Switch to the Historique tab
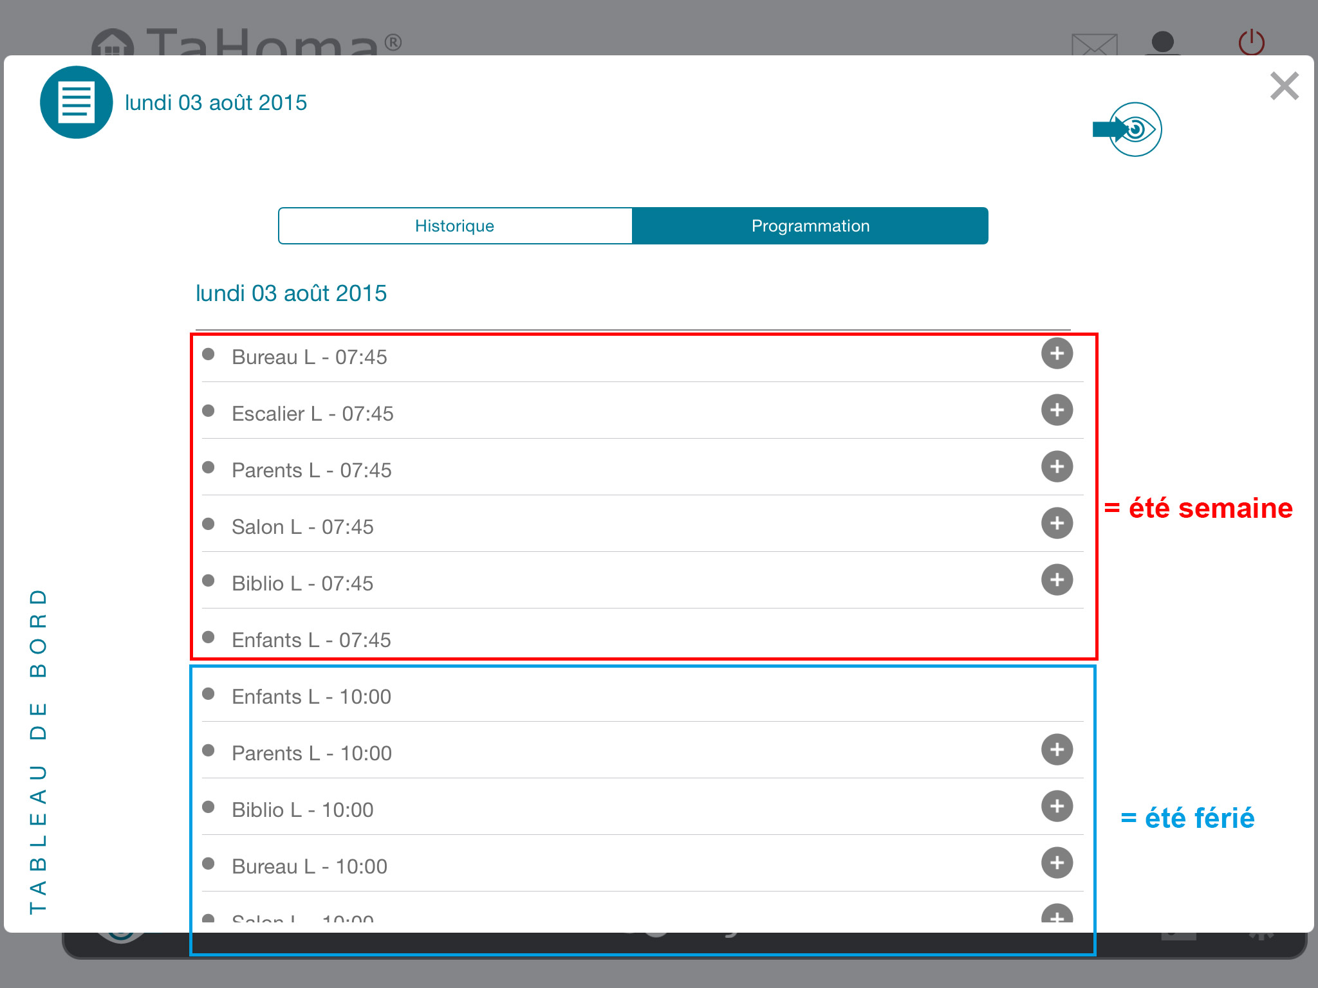 (455, 226)
